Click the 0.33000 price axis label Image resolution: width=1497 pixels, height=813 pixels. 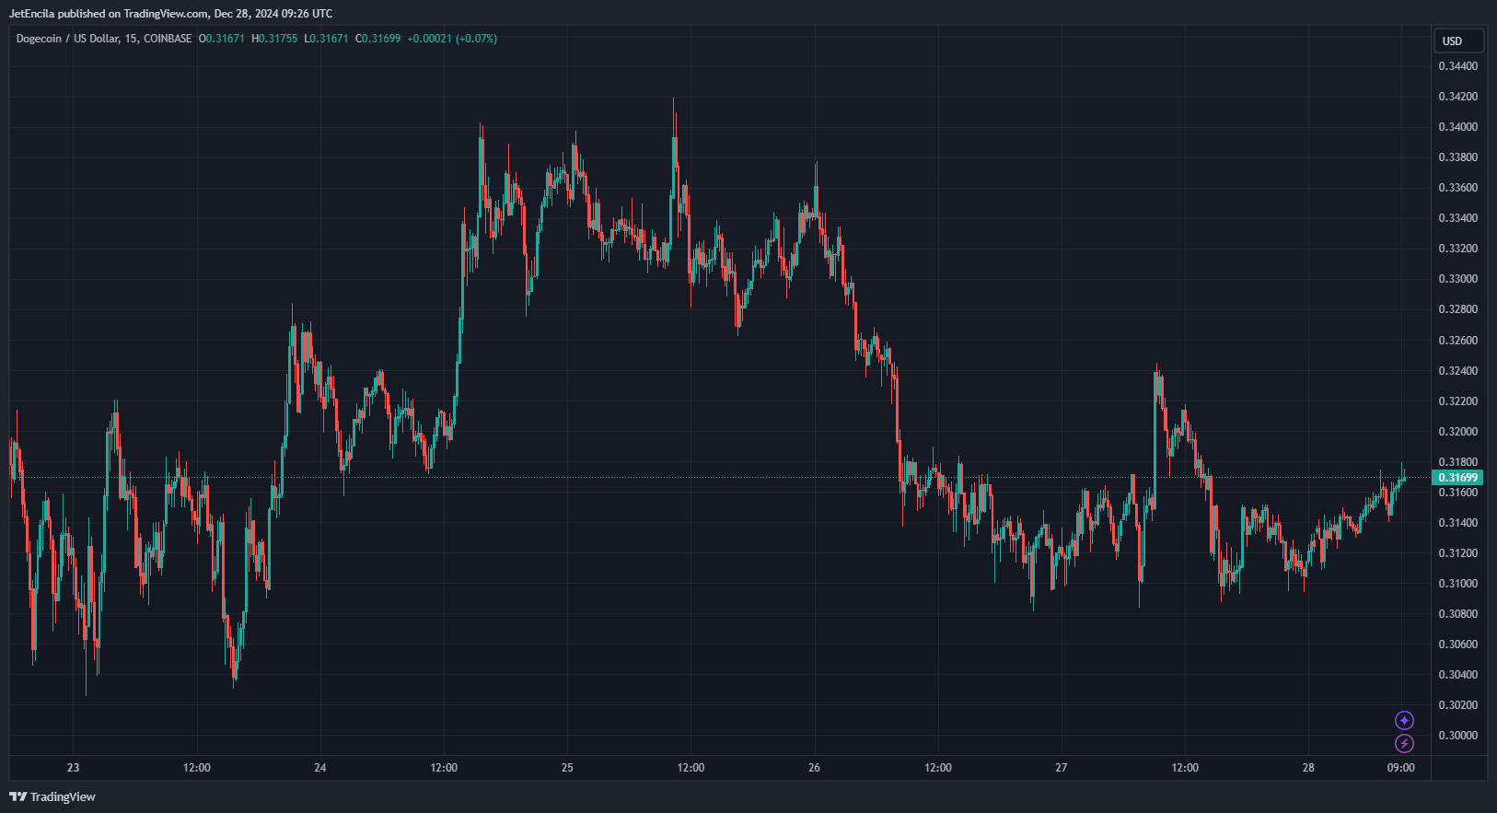(x=1458, y=279)
